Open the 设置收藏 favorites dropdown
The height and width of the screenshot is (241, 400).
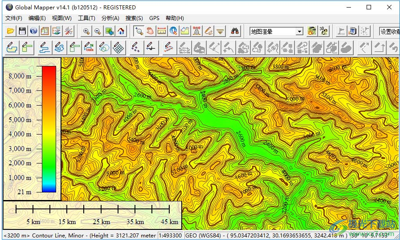pyautogui.click(x=390, y=32)
